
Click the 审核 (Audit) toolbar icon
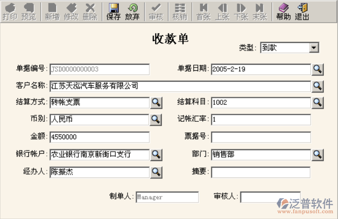click(156, 12)
